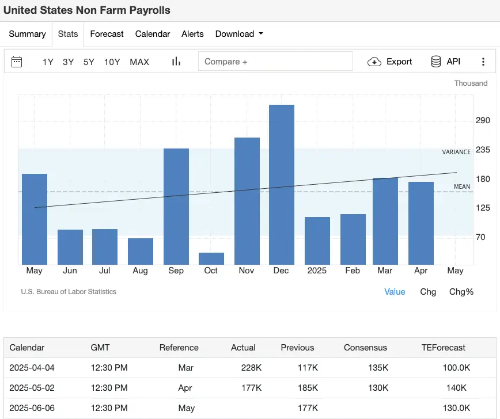The width and height of the screenshot is (500, 419).
Task: Open the Forecast tab
Action: [x=107, y=34]
